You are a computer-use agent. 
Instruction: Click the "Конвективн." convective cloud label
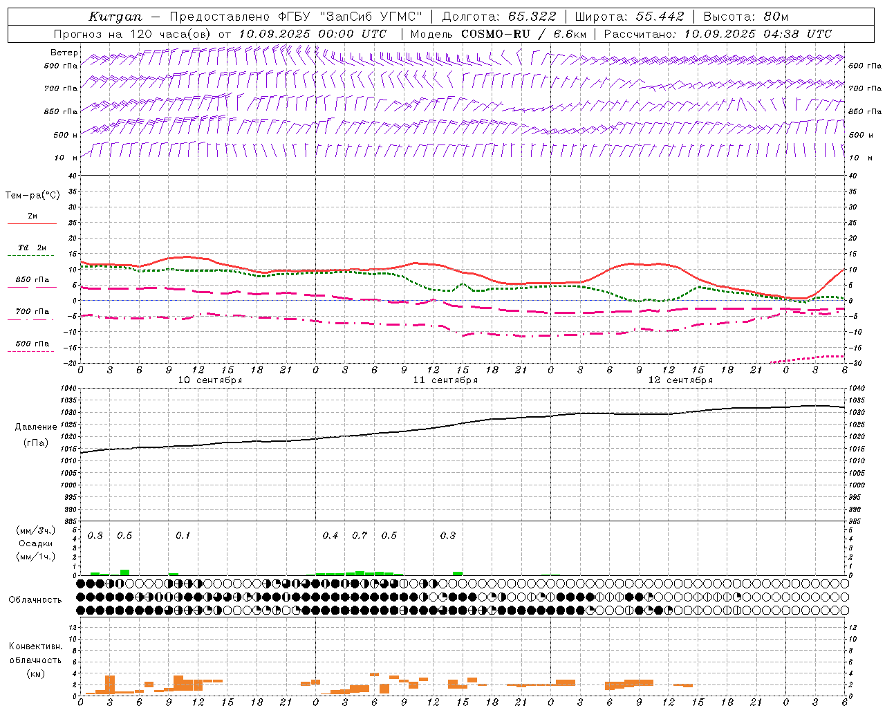[35, 646]
